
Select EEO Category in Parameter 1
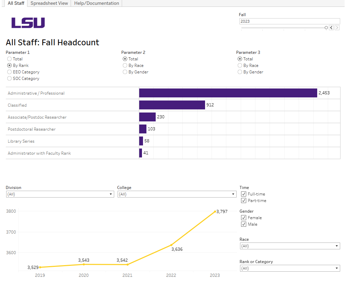pos(9,72)
